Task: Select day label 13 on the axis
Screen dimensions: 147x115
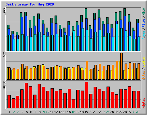Action: 60,112
